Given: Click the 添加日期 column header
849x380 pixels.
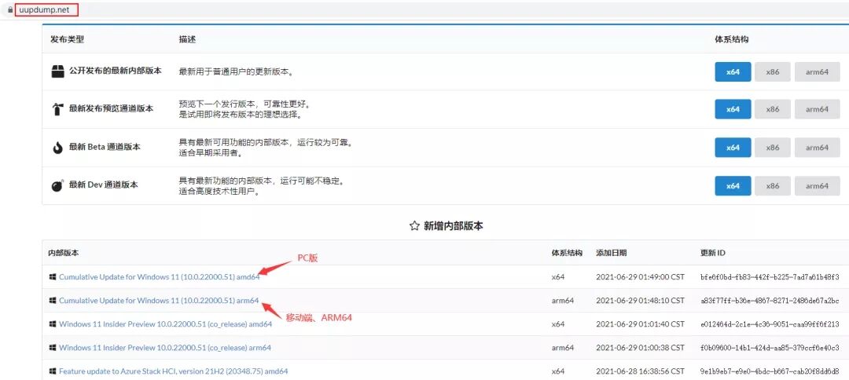Looking at the screenshot, I should (612, 253).
